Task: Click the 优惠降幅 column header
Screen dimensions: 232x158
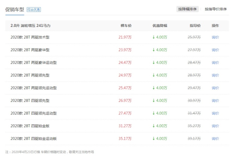Action: 160,26
